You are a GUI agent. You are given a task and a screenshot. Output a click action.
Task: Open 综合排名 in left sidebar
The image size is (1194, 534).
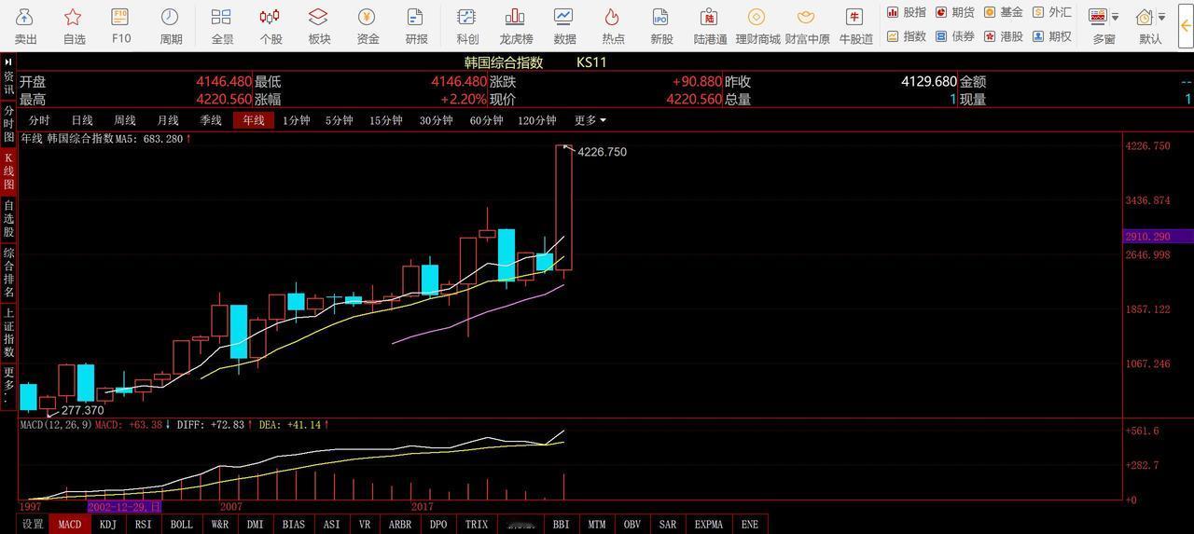click(x=8, y=273)
